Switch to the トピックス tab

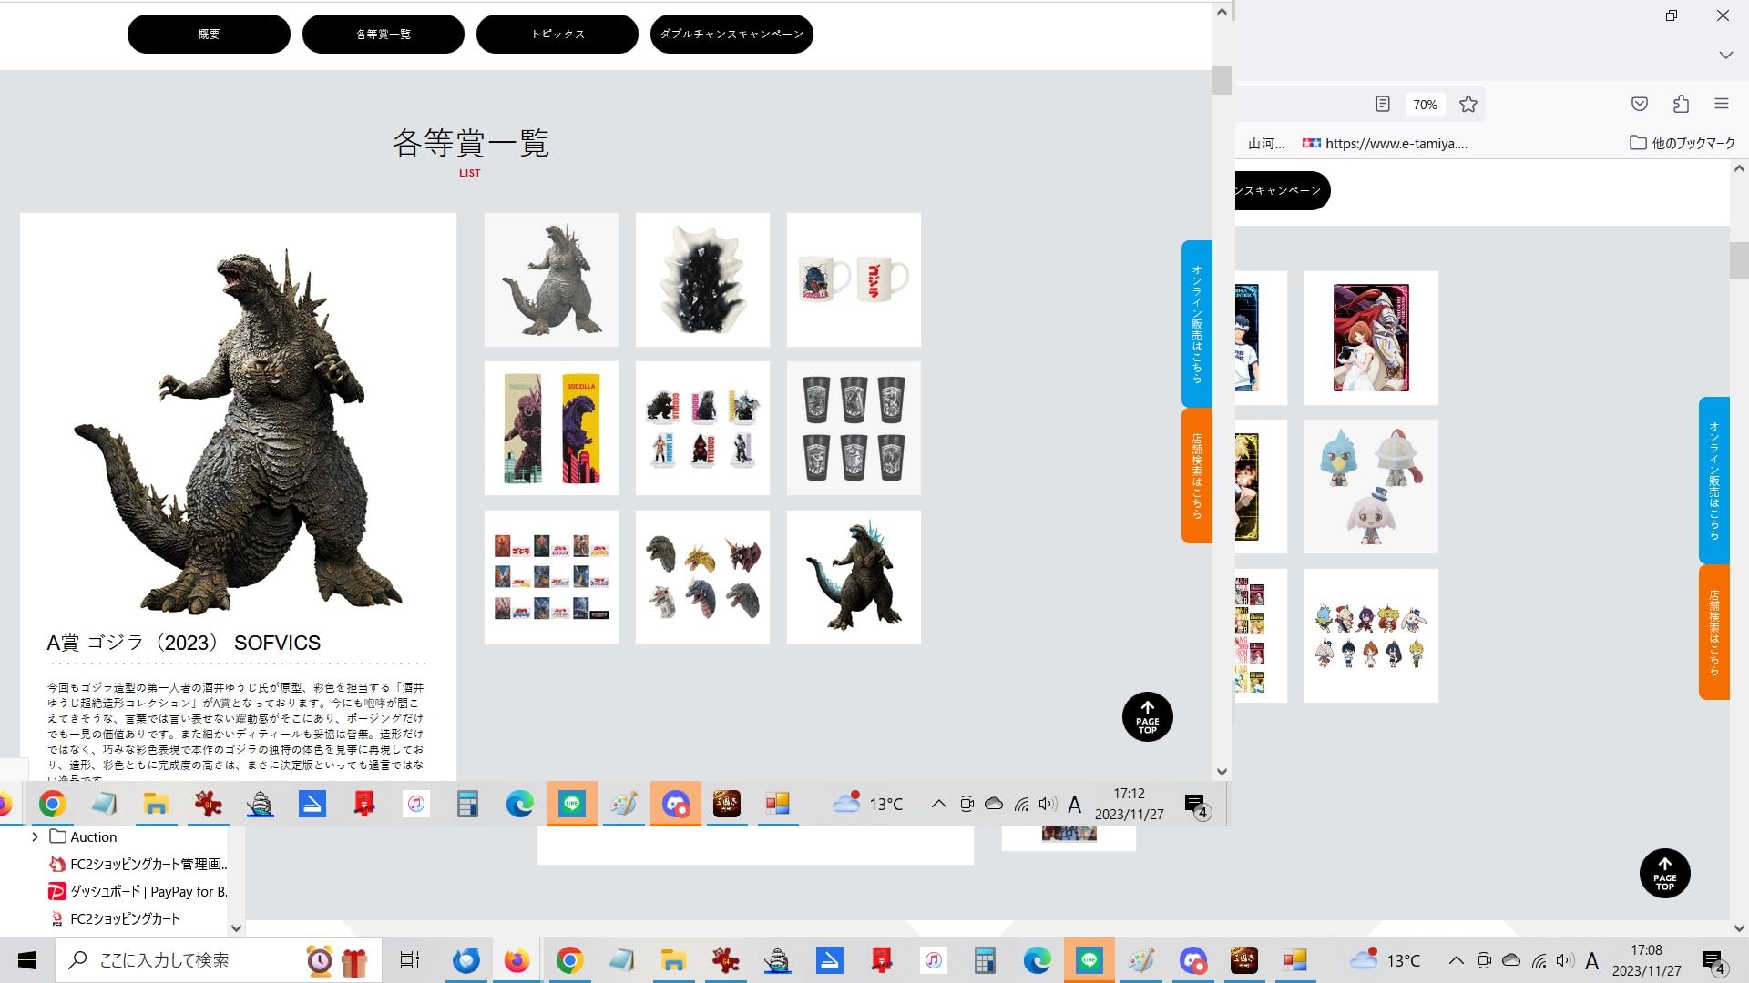click(557, 34)
